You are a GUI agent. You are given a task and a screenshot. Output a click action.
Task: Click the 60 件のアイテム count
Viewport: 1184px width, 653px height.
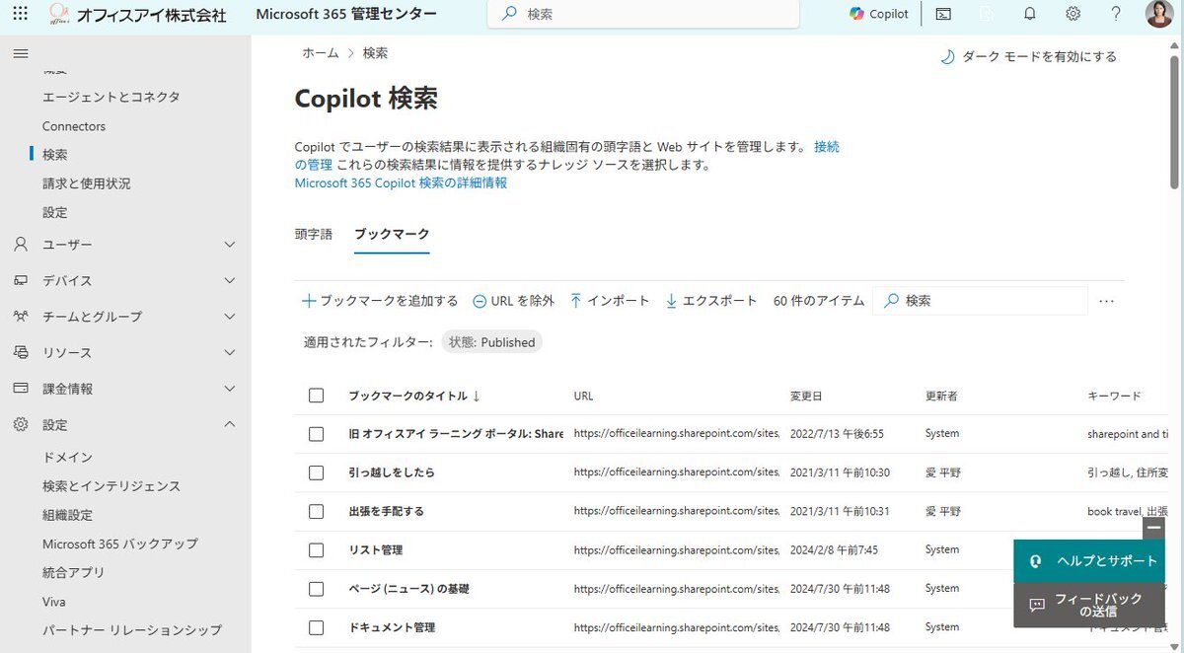tap(819, 301)
